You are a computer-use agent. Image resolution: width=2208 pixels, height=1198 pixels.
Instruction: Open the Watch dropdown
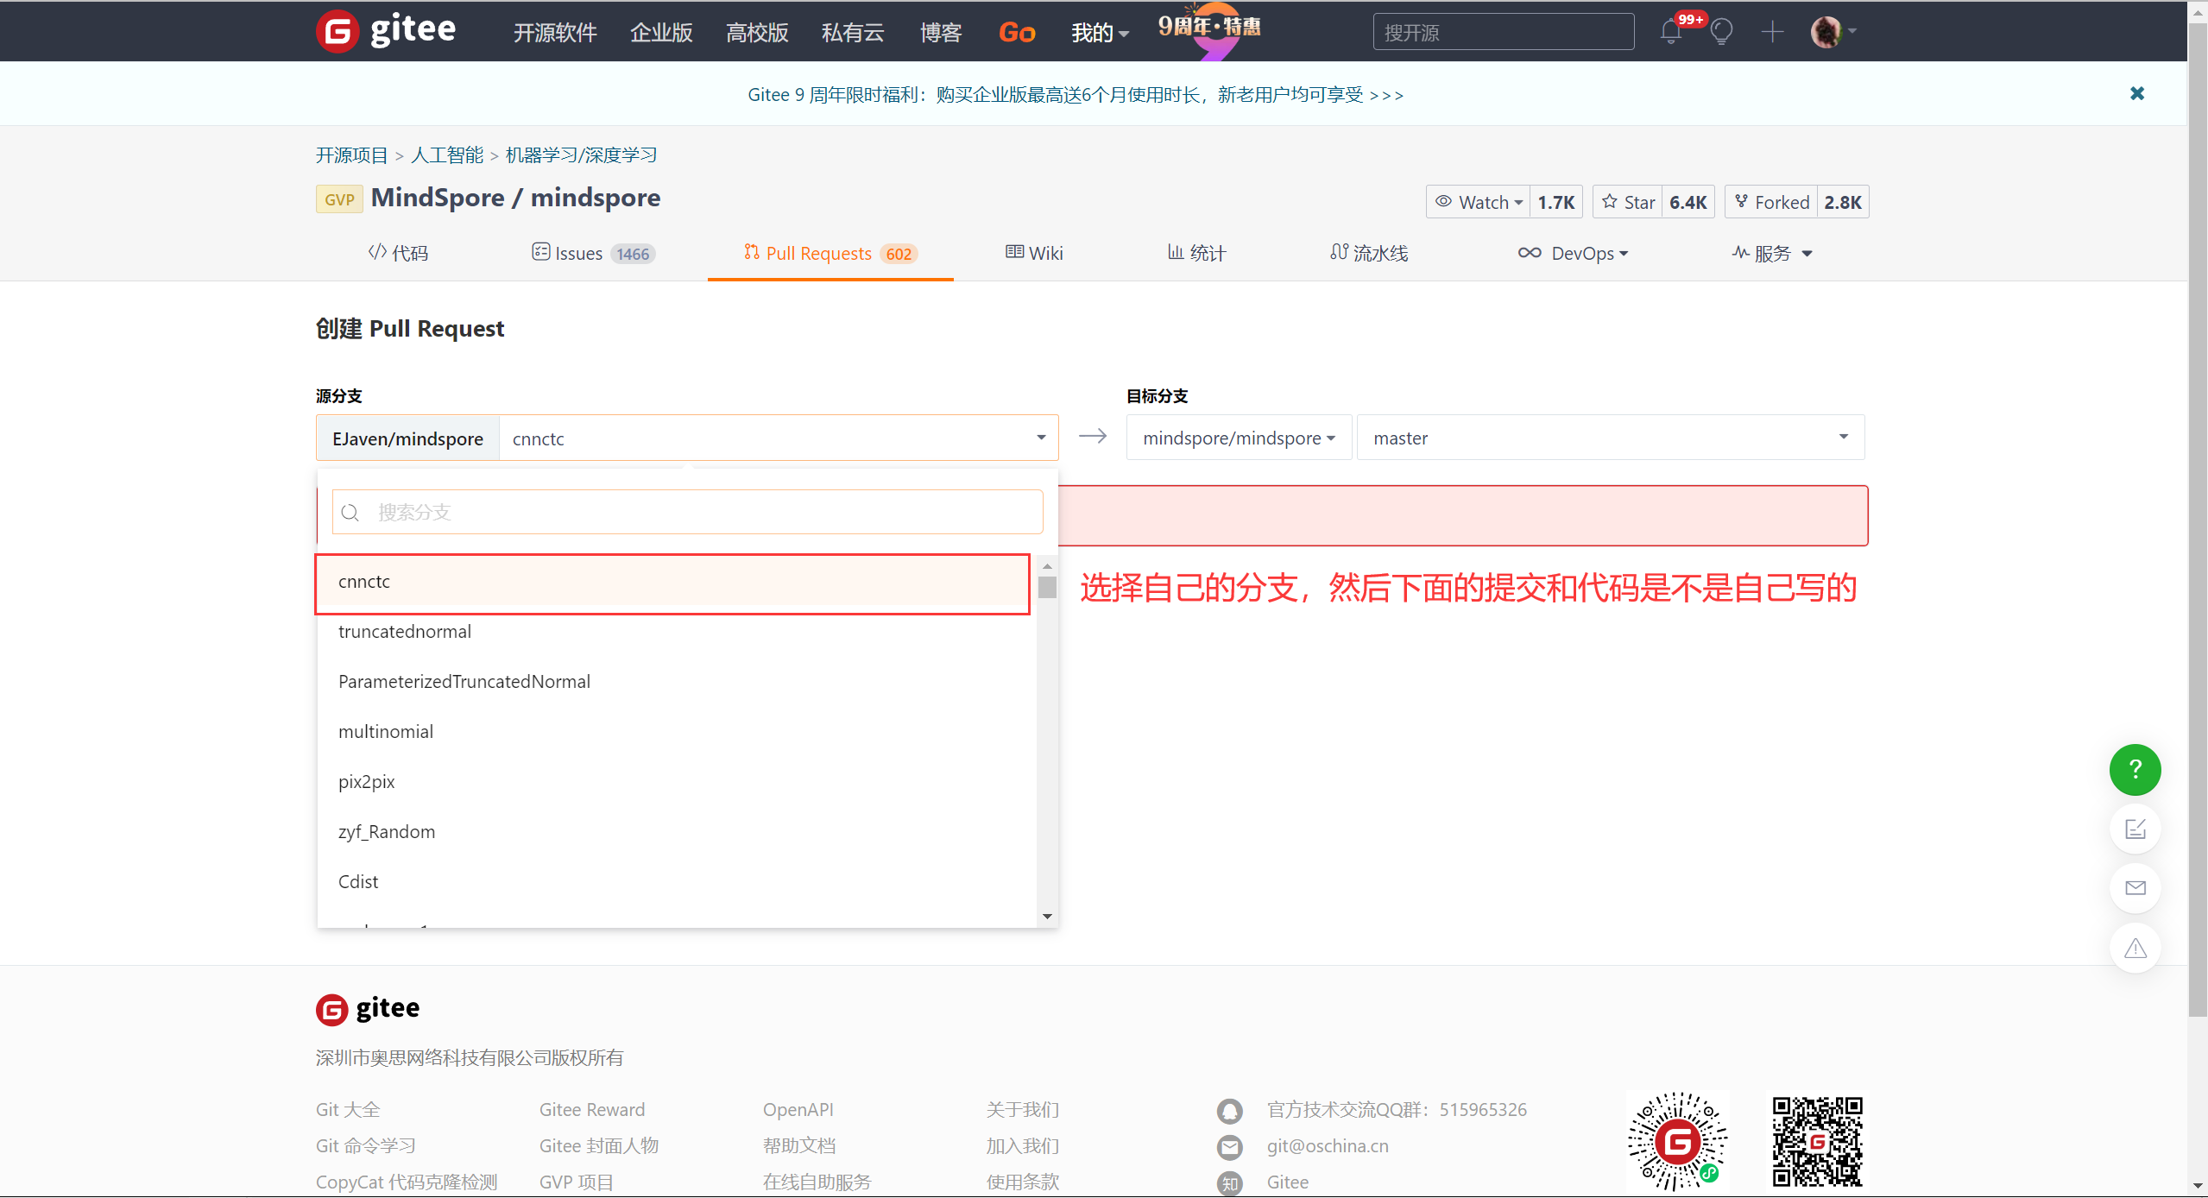pyautogui.click(x=1478, y=202)
